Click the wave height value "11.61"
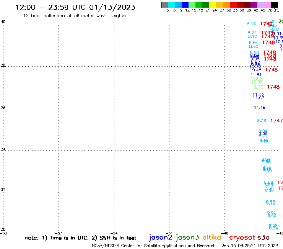This screenshot has width=283, height=249. tap(256, 75)
